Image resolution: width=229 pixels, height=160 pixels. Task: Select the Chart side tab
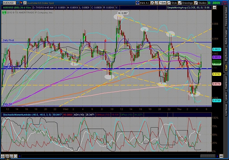tap(226, 68)
